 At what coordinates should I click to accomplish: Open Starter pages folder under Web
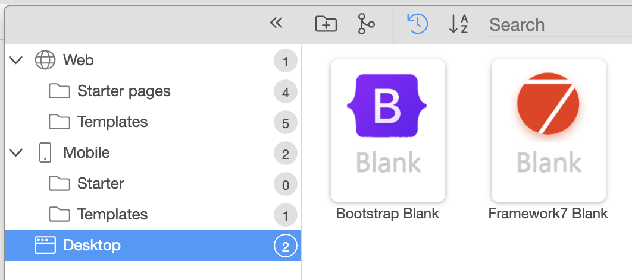pos(124,91)
